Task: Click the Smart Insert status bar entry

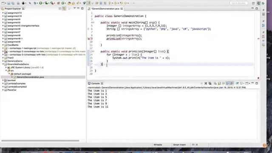Action: coord(179,144)
